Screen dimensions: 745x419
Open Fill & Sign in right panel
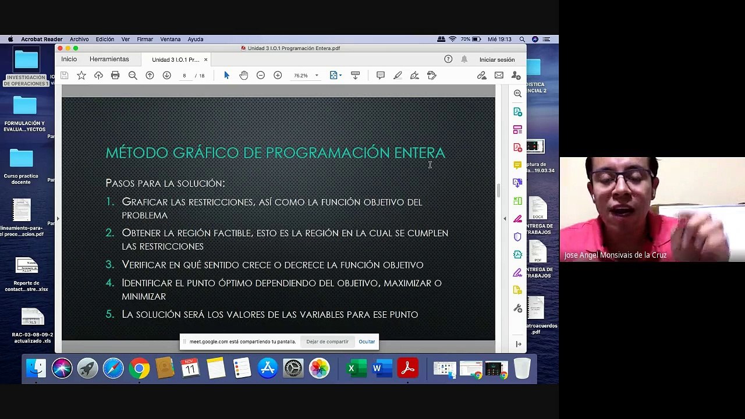(x=517, y=272)
